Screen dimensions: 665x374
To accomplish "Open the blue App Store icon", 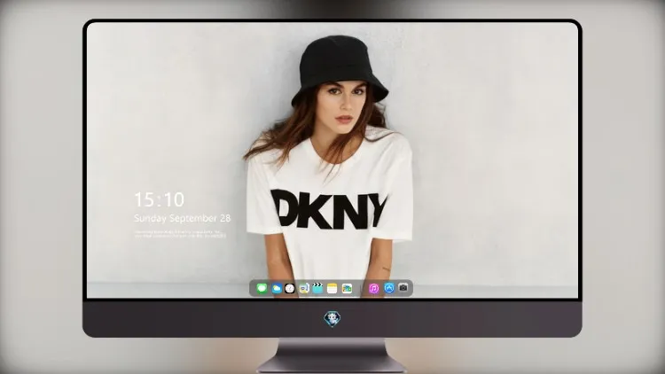I will coord(389,288).
